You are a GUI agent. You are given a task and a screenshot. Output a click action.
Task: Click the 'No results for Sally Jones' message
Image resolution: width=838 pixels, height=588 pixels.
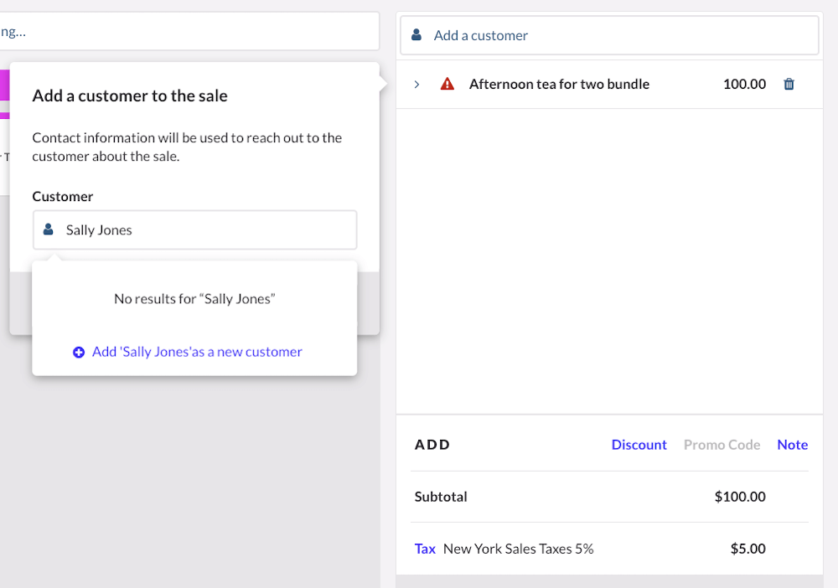[x=194, y=298]
